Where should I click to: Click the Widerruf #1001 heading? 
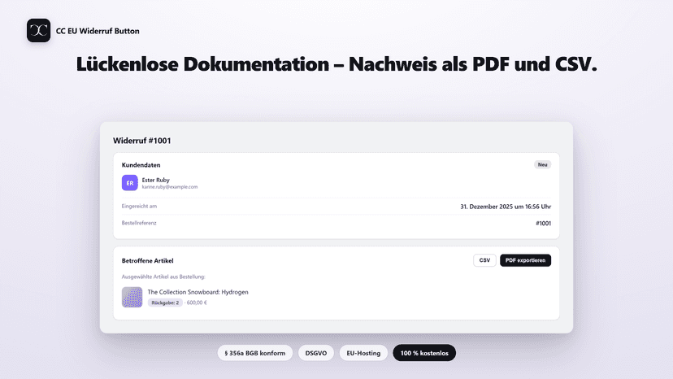(142, 141)
